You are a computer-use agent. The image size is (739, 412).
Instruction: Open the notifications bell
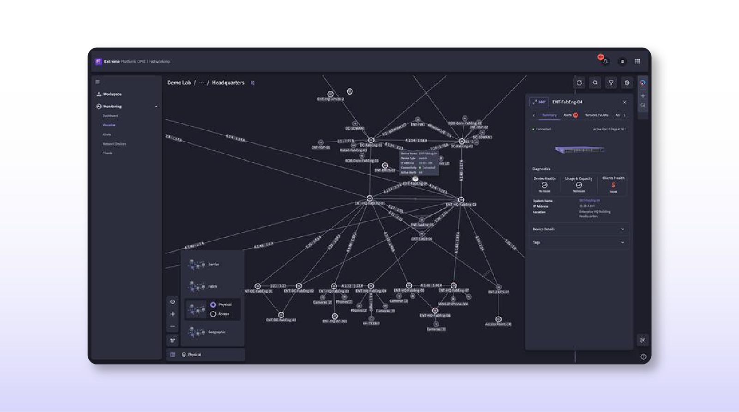coord(605,61)
